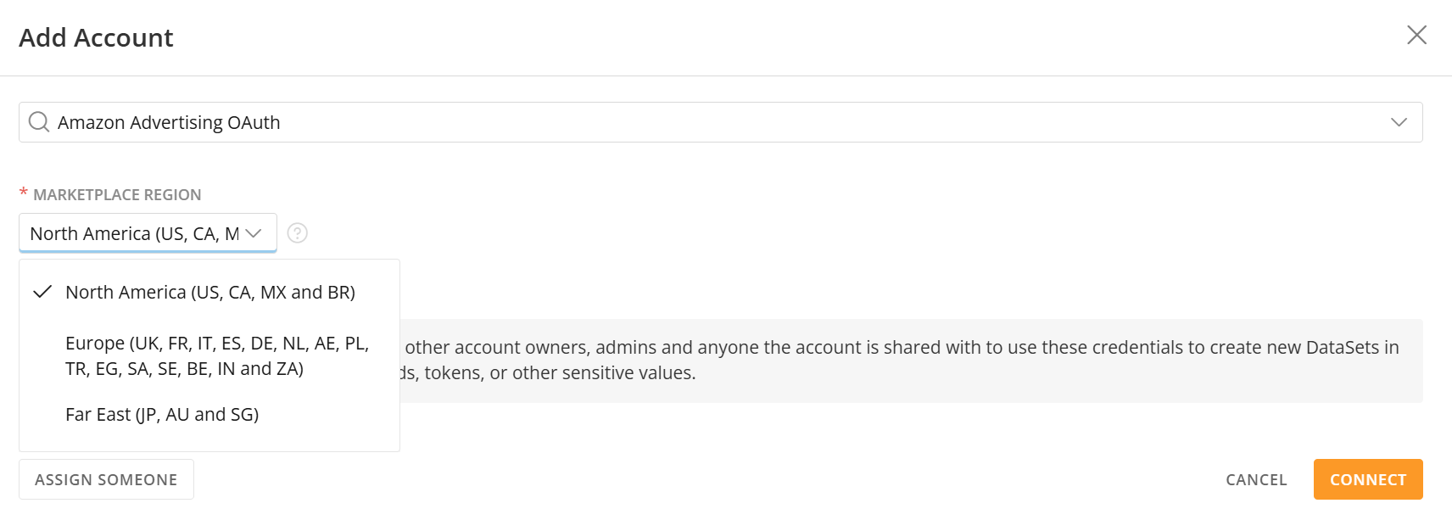Open the Marketplace Region combo box

point(136,233)
